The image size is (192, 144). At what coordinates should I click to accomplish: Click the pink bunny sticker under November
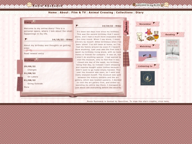[149, 32]
